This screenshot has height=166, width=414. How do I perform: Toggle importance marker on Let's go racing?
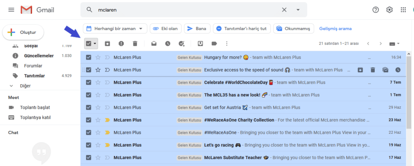[x=108, y=145]
